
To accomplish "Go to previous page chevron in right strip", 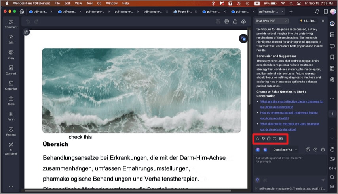I will pos(332,129).
